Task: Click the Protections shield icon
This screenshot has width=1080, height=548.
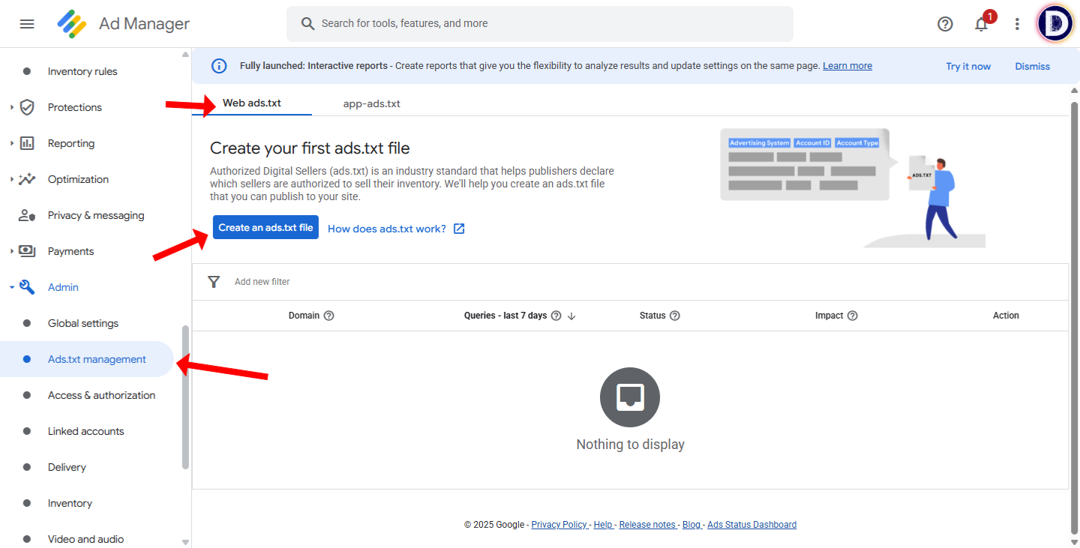Action: point(27,107)
